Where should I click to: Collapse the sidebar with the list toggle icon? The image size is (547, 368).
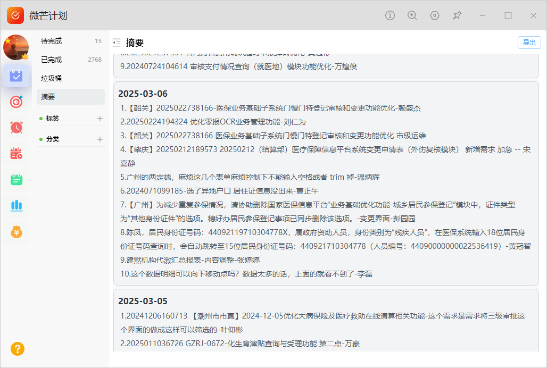pos(117,43)
